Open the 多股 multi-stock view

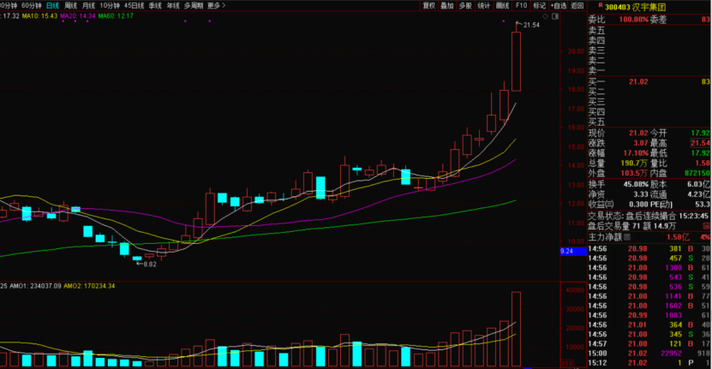[x=465, y=5]
